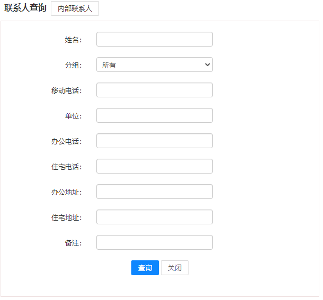Click the 姓名 input field

point(154,40)
